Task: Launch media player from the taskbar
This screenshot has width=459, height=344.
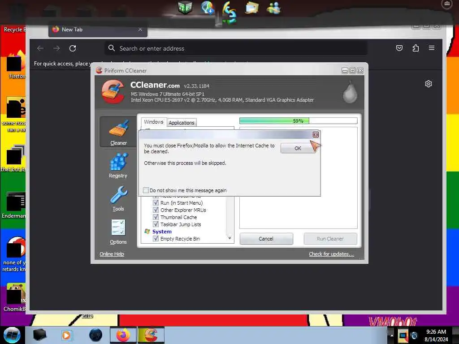Action: click(66, 335)
